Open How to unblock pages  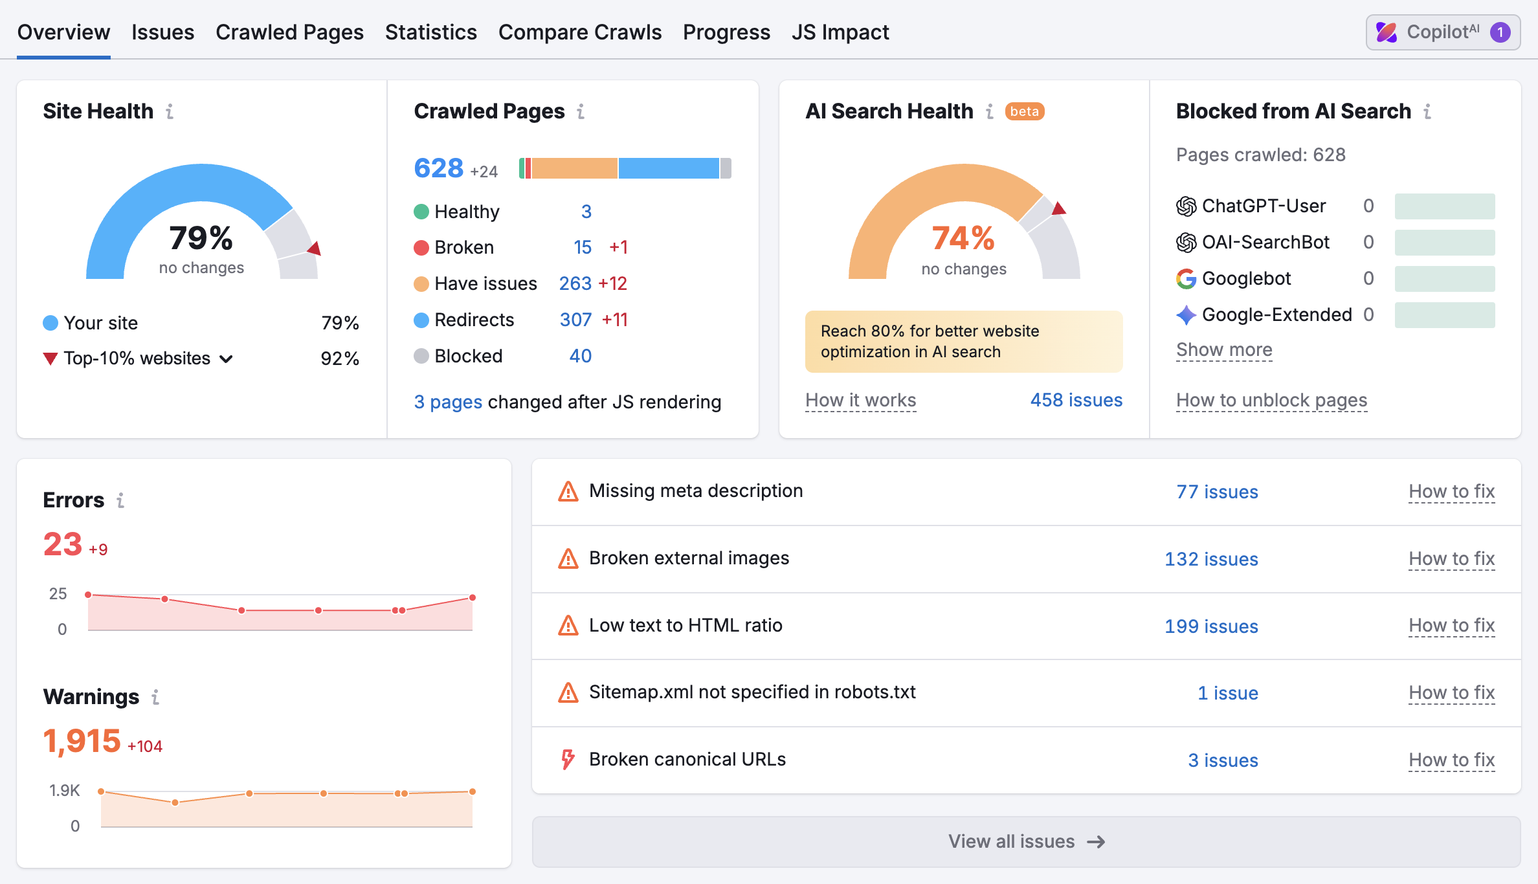(x=1271, y=400)
